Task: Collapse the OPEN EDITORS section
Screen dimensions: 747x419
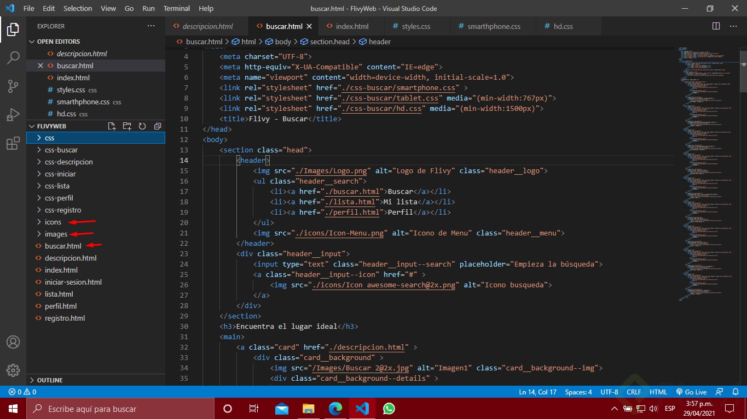Action: (96, 42)
